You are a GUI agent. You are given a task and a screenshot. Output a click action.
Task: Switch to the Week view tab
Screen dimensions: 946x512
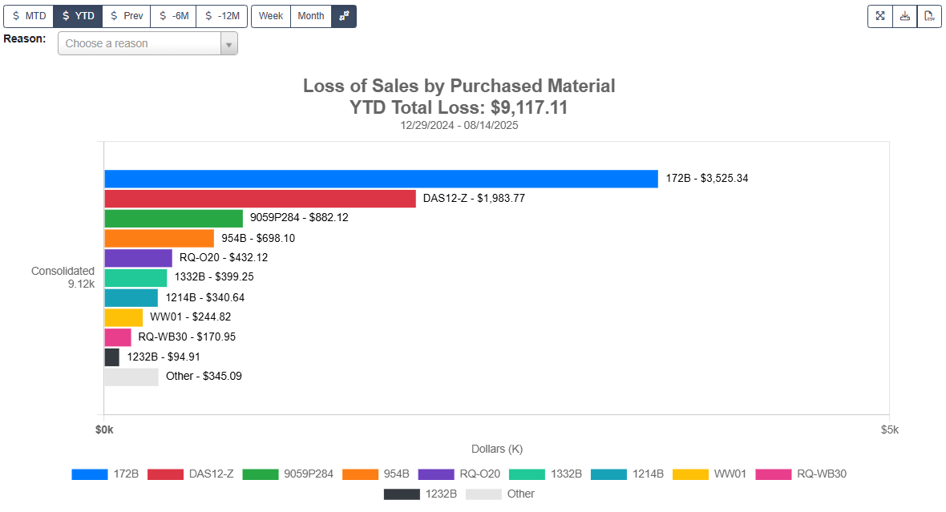pos(270,16)
